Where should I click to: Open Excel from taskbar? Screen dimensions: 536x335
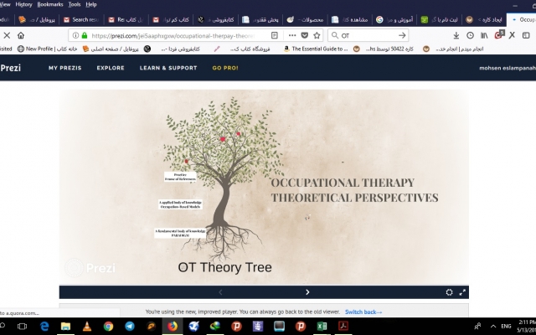(x=322, y=326)
